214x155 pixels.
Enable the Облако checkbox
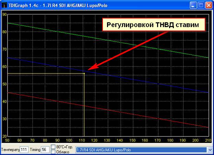point(53,152)
